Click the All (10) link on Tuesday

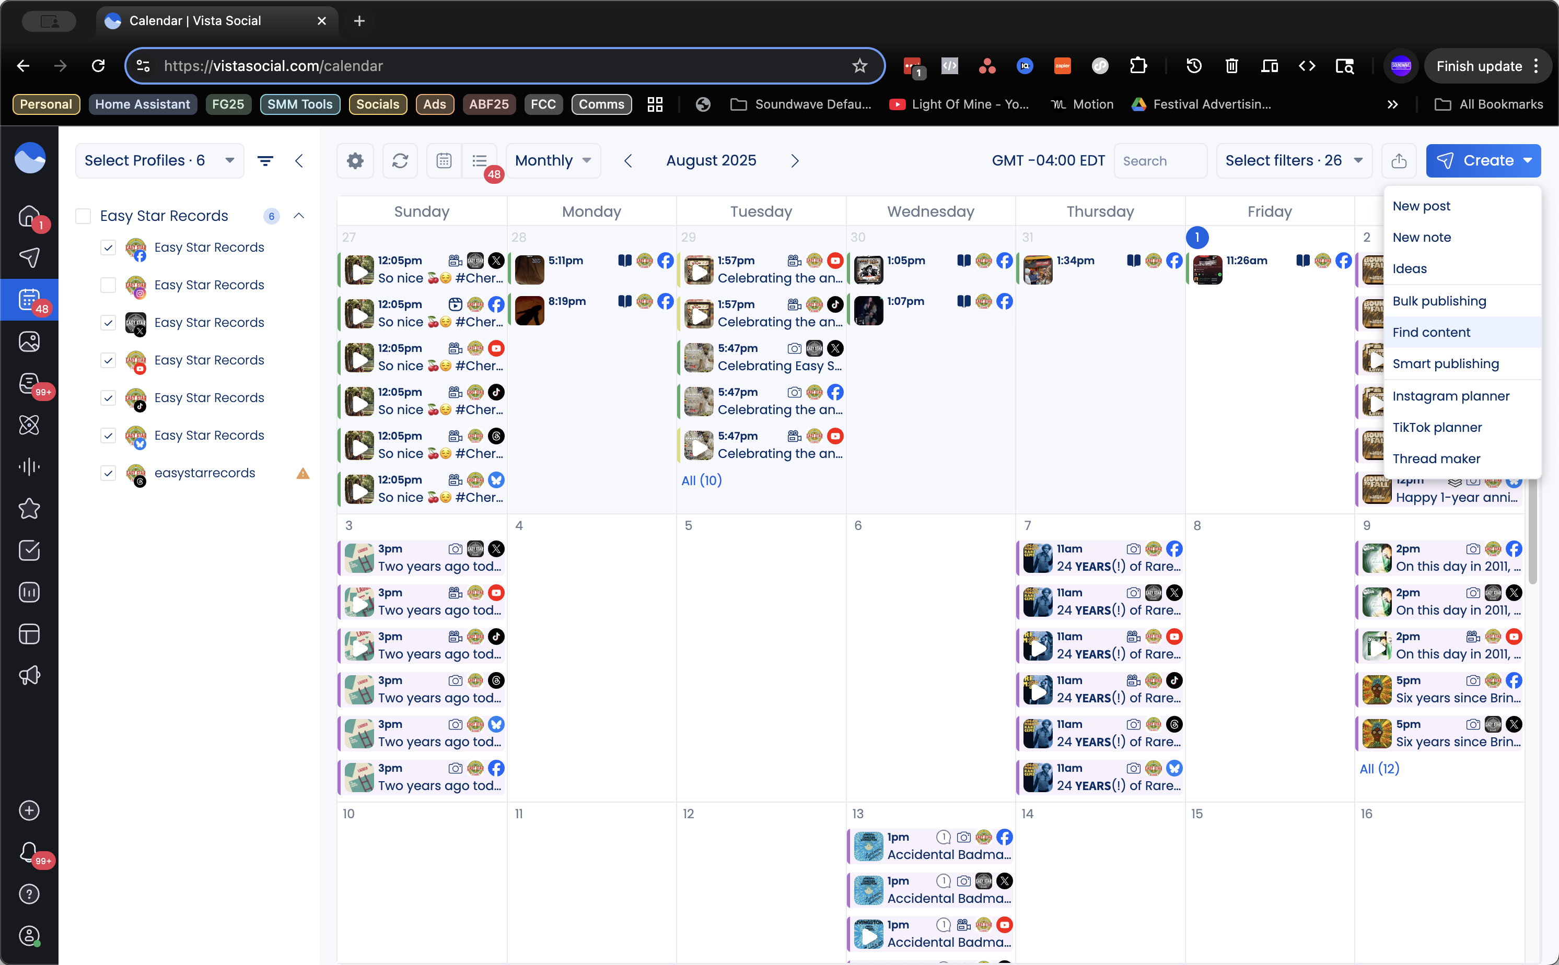point(701,480)
